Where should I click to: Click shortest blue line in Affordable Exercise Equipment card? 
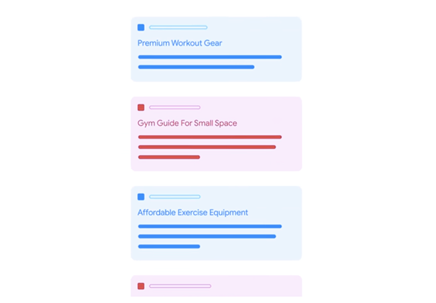pyautogui.click(x=169, y=246)
